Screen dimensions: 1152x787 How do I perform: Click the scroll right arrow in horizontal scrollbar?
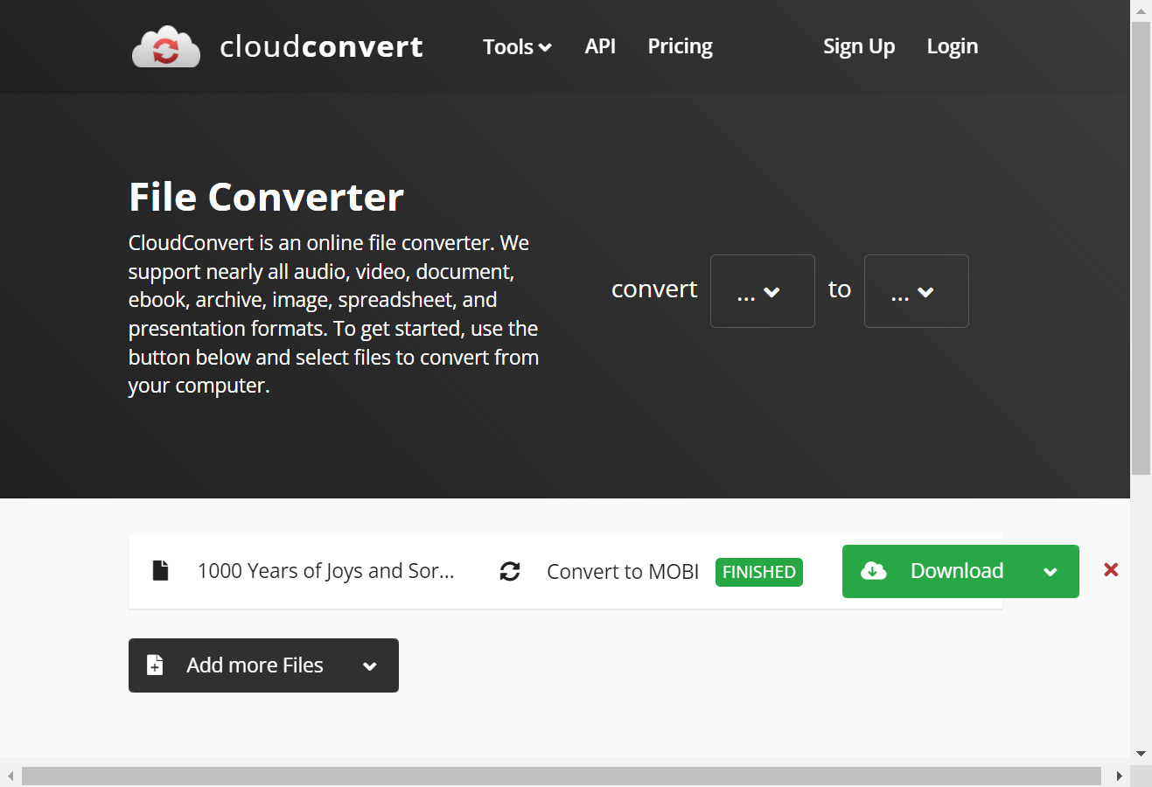(x=1119, y=776)
